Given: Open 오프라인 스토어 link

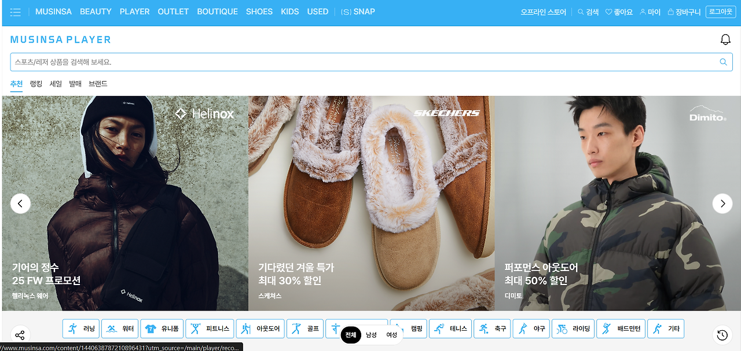Looking at the screenshot, I should tap(543, 12).
